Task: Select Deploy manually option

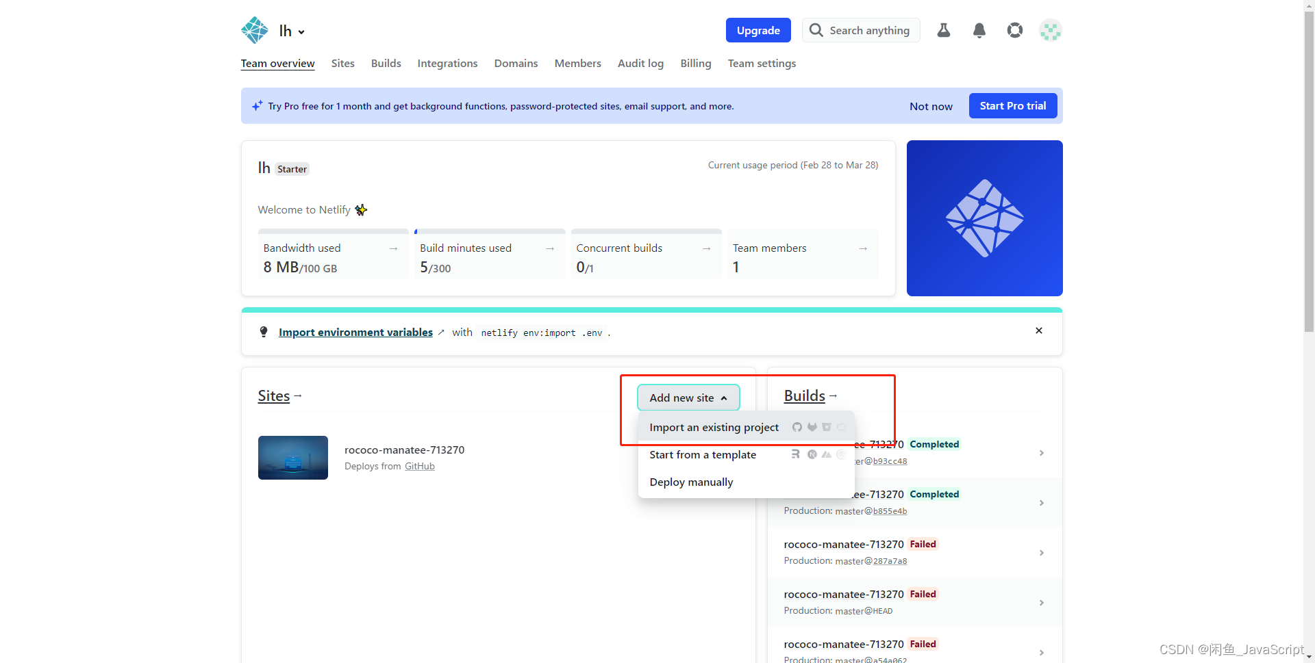Action: (747, 482)
